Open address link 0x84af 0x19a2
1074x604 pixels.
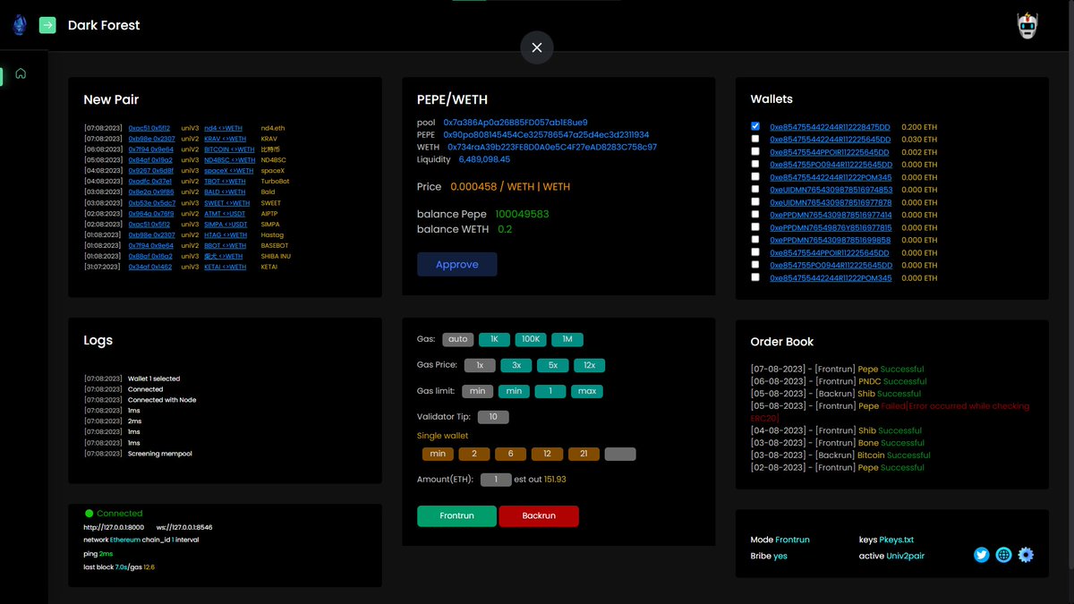coord(151,160)
